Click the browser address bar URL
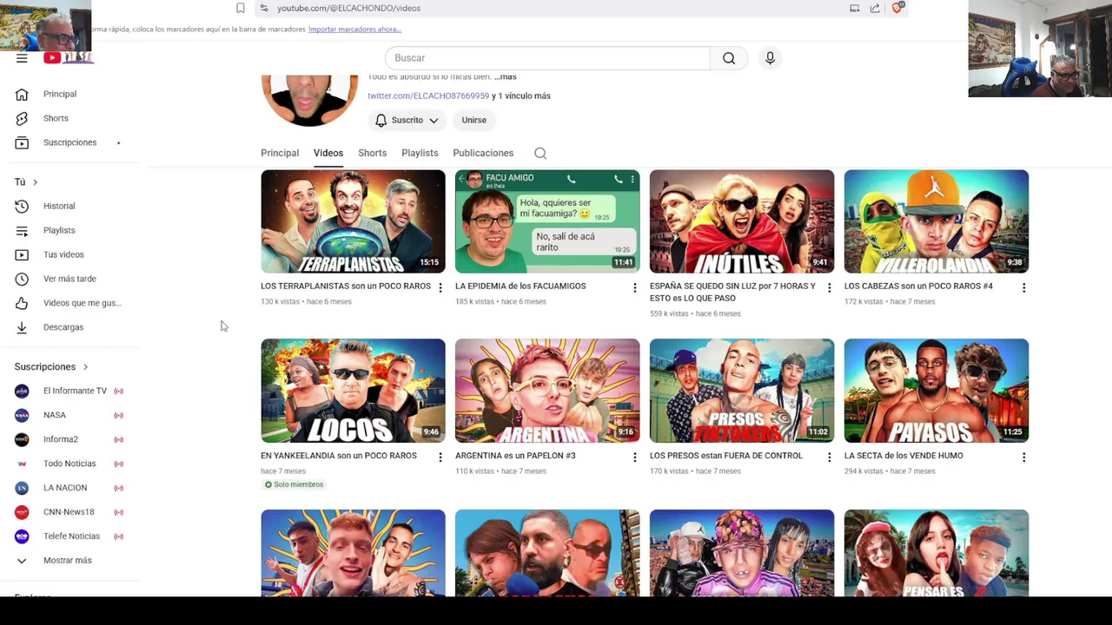Image resolution: width=1112 pixels, height=625 pixels. coord(348,8)
